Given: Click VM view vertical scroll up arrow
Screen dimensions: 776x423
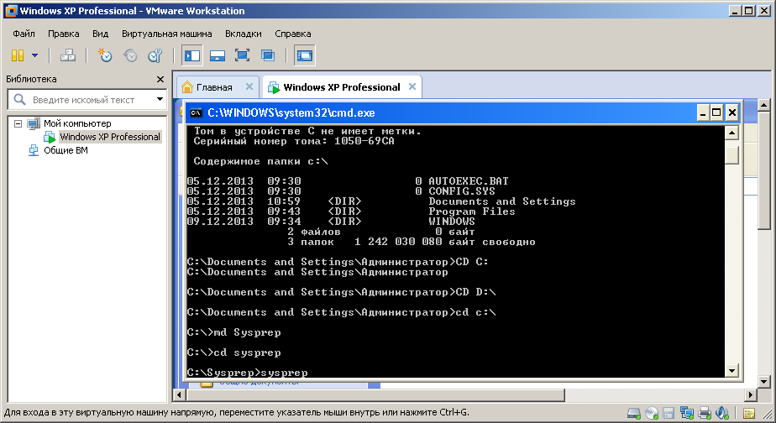Looking at the screenshot, I should tap(763, 105).
